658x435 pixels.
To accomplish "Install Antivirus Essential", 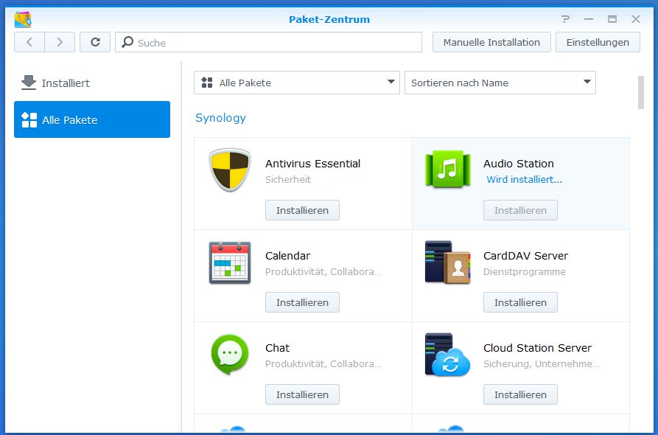I will pos(302,210).
